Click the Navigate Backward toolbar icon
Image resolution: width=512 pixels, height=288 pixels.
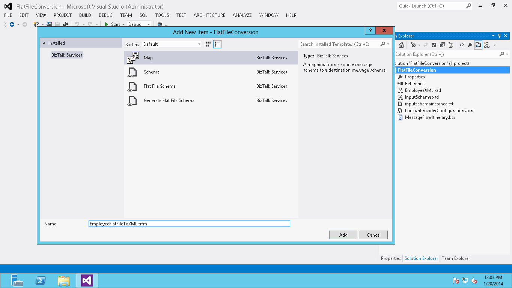tap(12, 24)
